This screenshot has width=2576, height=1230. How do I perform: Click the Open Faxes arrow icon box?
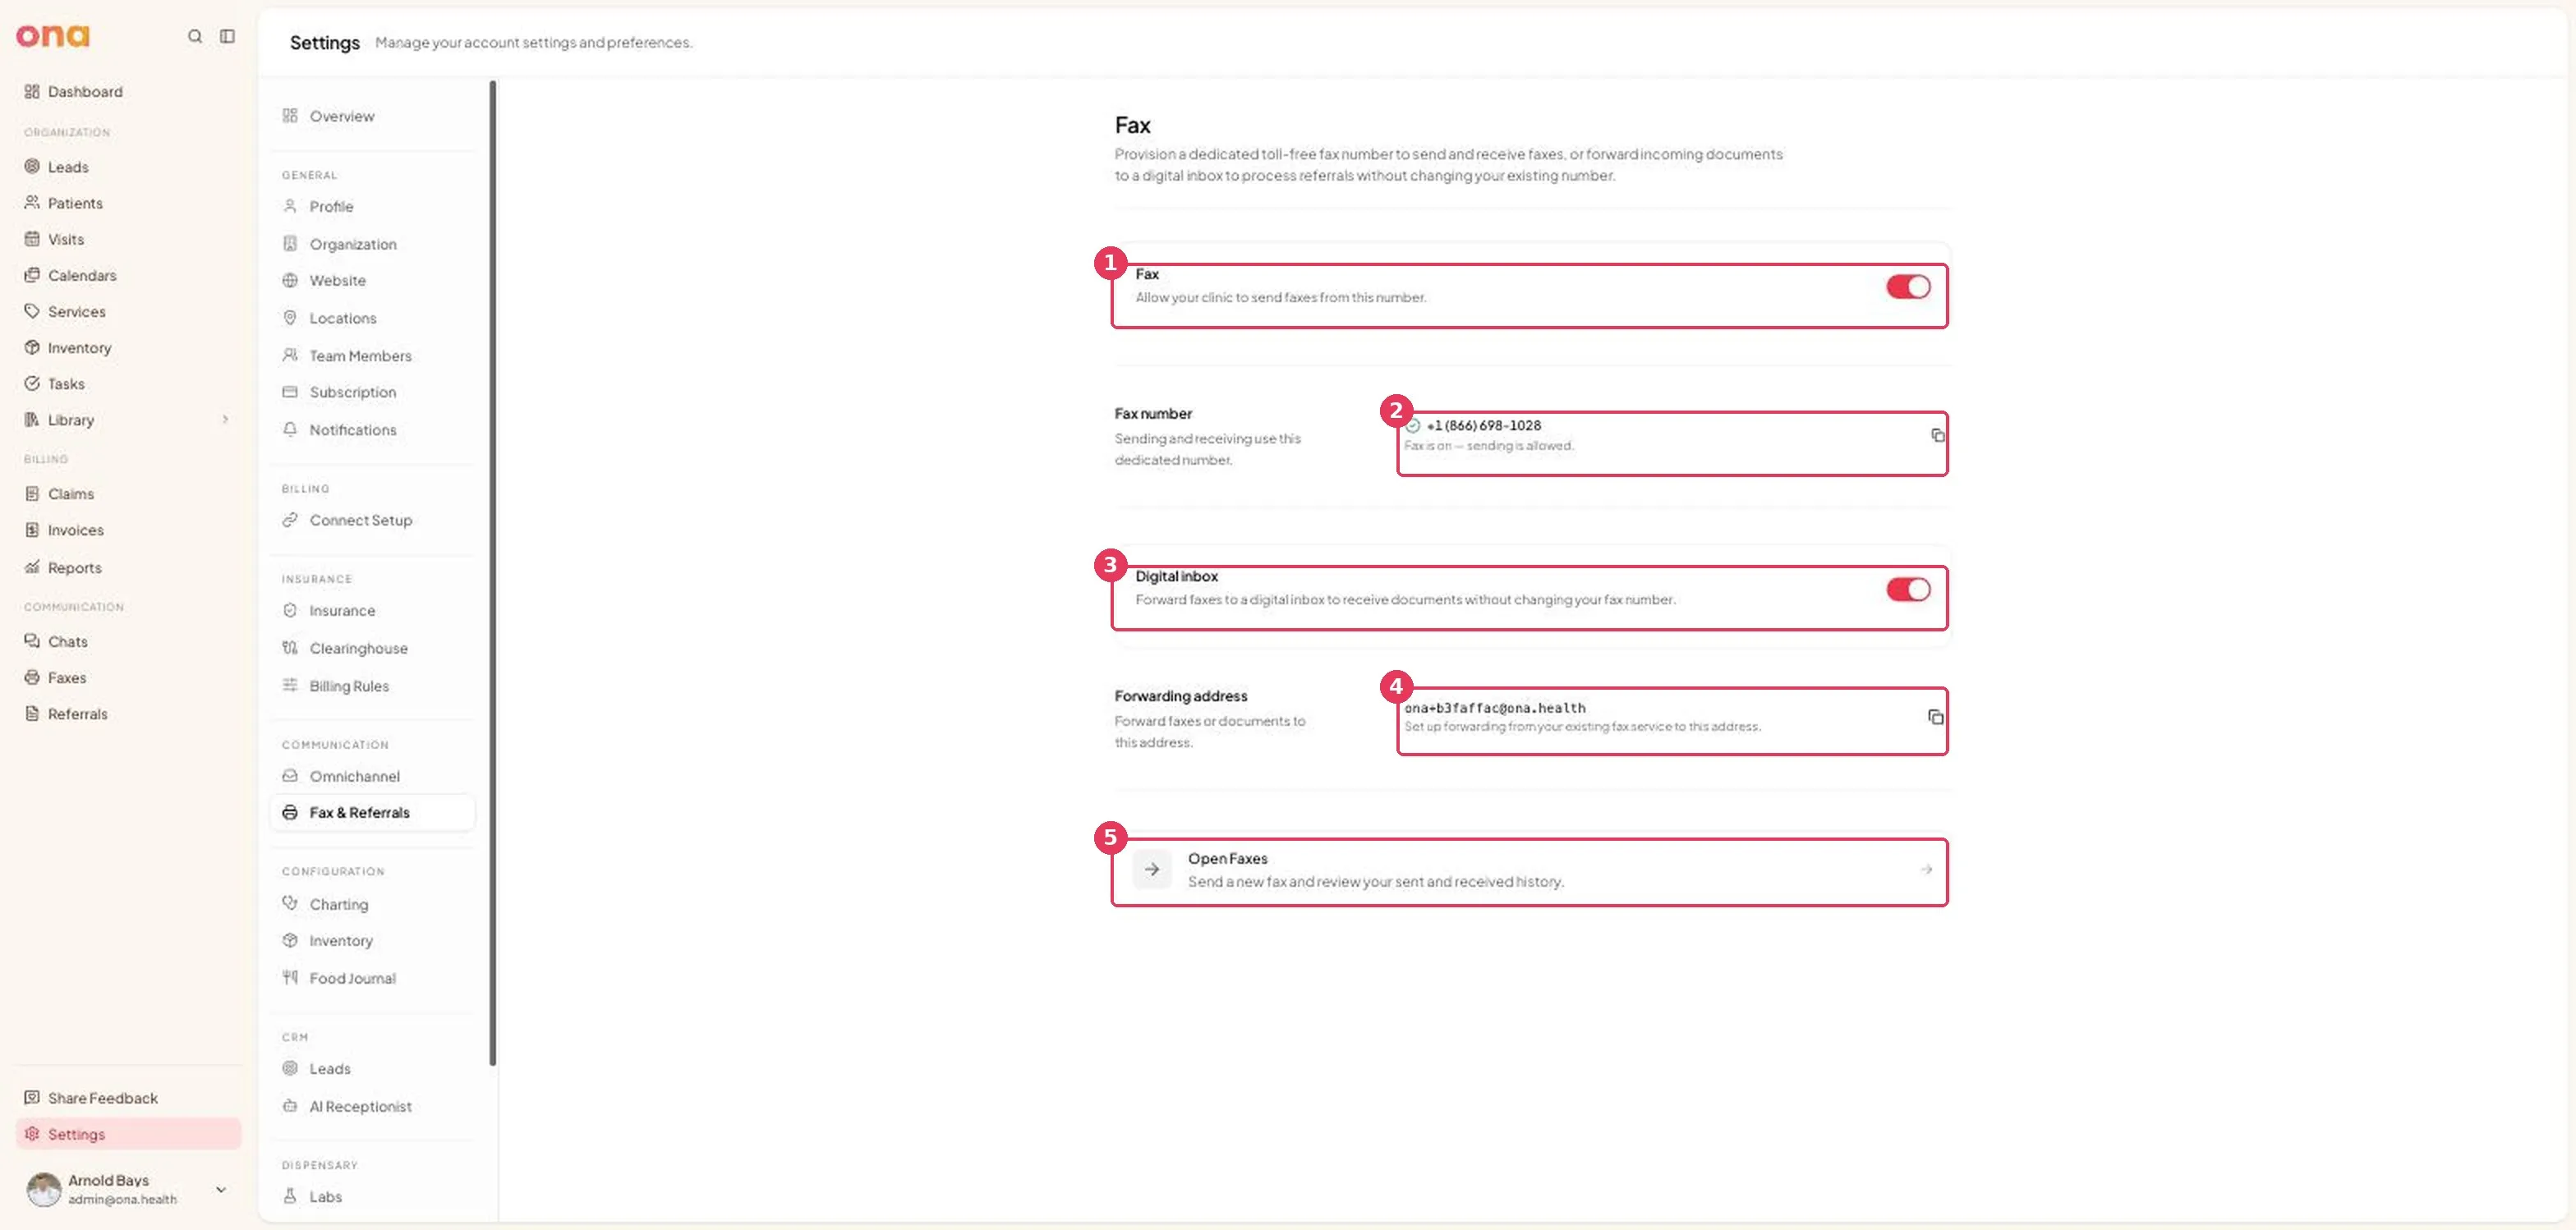[x=1152, y=870]
